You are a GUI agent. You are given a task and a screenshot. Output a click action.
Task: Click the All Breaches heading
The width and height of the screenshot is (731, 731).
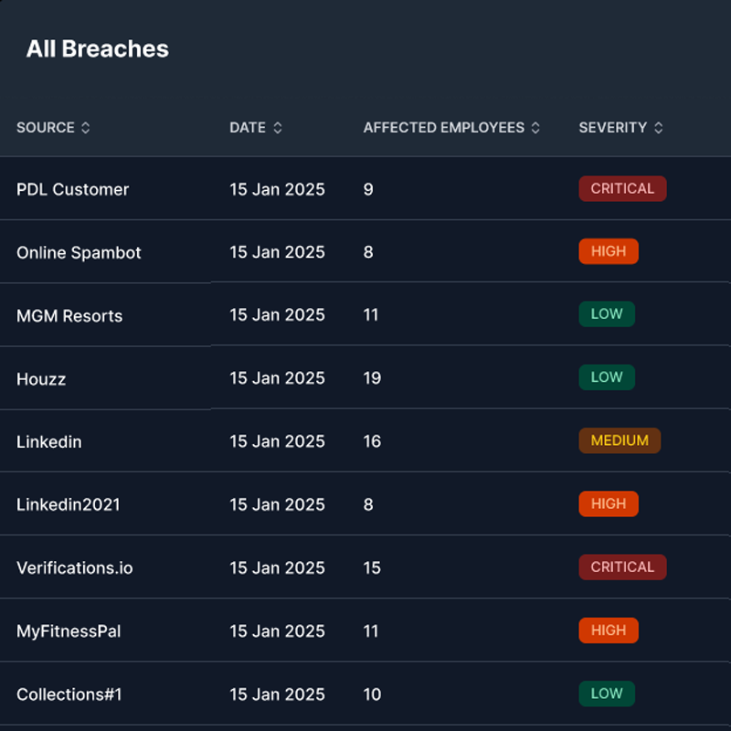click(98, 49)
